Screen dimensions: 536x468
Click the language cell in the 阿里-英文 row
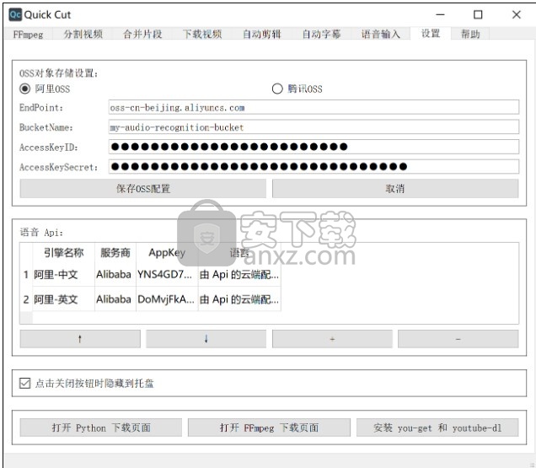239,299
